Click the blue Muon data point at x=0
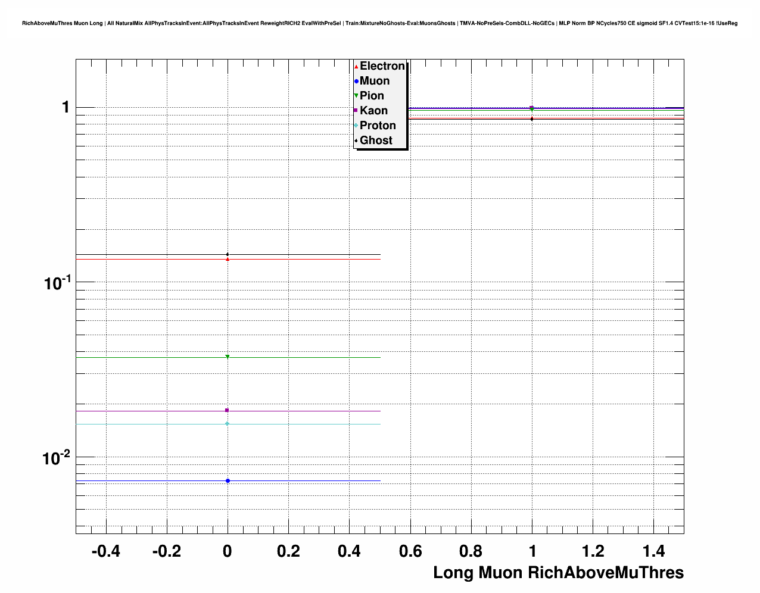 pos(228,480)
